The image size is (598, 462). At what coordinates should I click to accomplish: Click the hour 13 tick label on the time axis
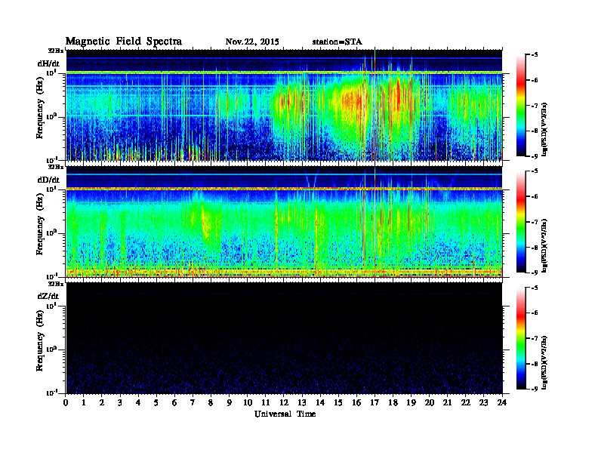tap(302, 402)
